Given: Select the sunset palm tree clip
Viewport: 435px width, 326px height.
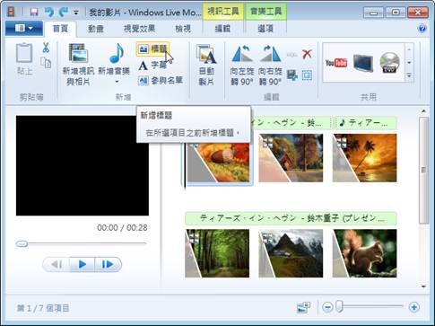Looking at the screenshot, I should click(x=365, y=158).
